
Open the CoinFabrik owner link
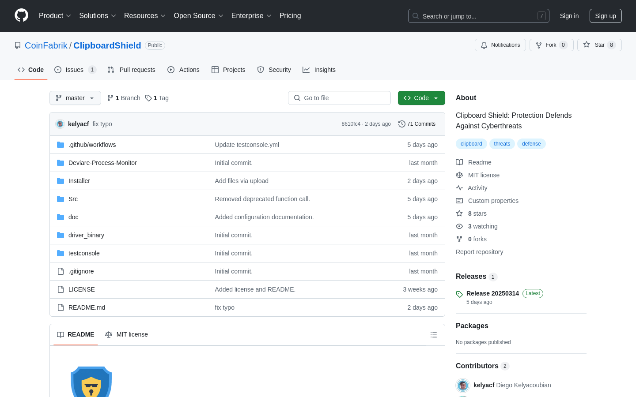[46, 45]
